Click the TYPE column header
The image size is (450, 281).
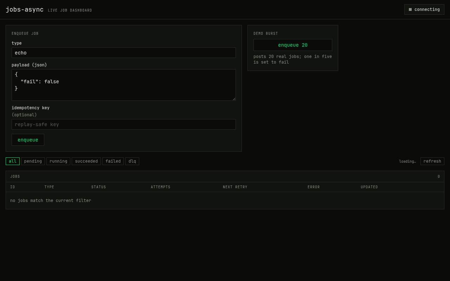tap(49, 187)
